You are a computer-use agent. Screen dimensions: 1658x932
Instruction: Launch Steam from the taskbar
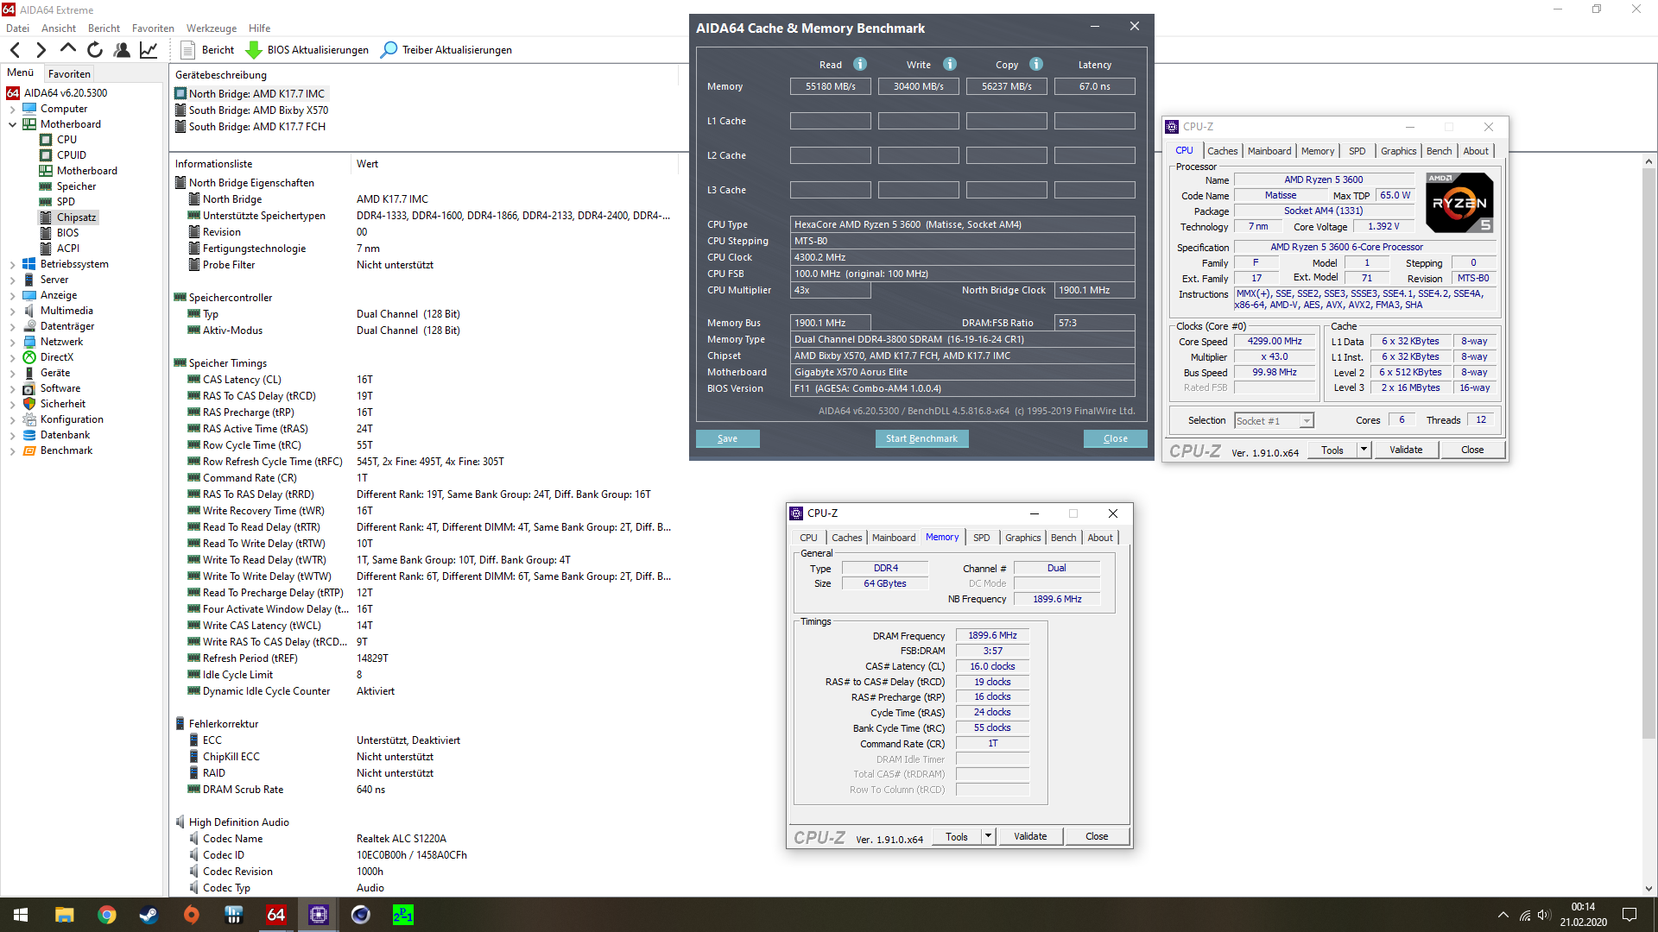point(149,914)
